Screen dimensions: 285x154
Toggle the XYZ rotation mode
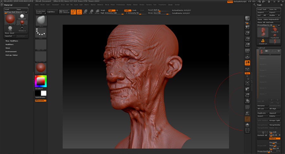click(x=247, y=73)
